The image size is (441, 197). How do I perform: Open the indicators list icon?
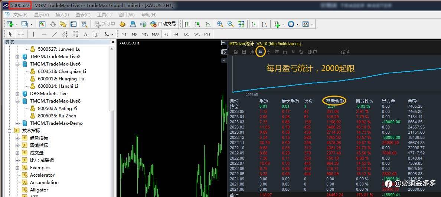[277, 24]
